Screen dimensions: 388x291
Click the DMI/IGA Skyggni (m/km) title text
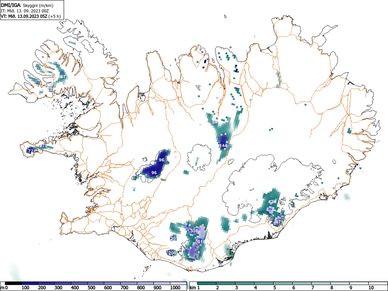tap(27, 5)
